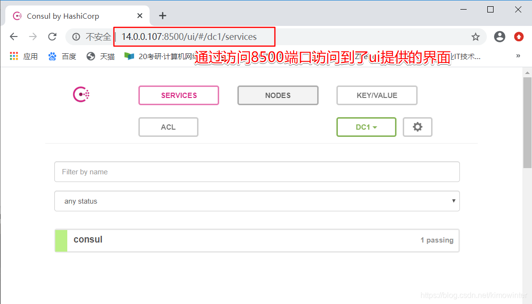
Task: Open the consul service row
Action: pos(257,240)
